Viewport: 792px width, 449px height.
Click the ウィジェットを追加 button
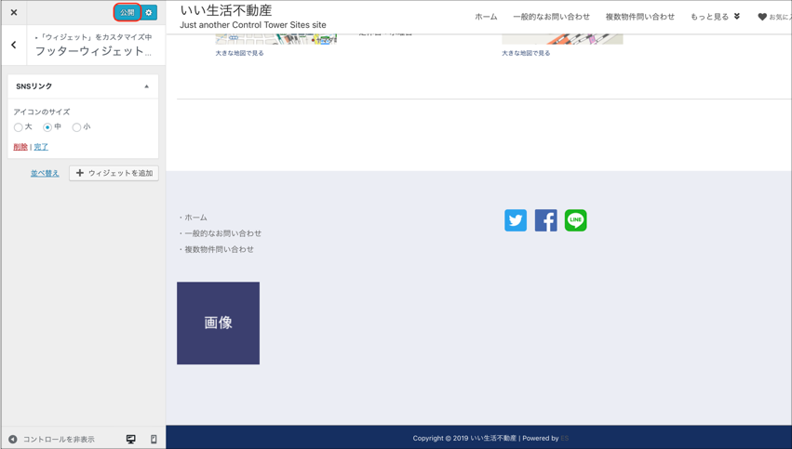114,173
